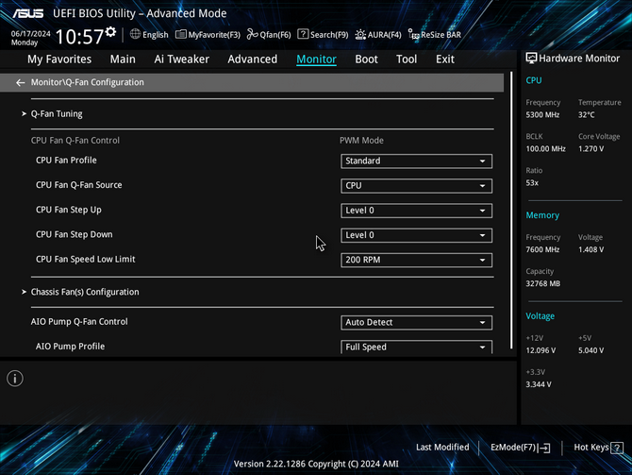
Task: Click the CPU Fan Speed Low Limit label
Action: 86,259
